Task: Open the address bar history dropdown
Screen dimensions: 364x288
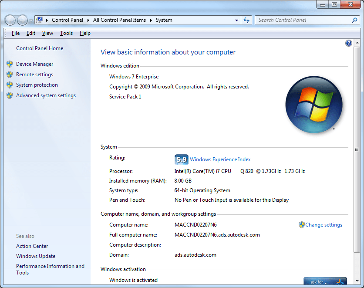Action: [x=236, y=20]
